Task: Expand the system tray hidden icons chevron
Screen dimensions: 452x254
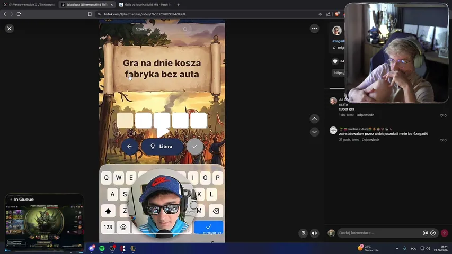Action: 397,248
